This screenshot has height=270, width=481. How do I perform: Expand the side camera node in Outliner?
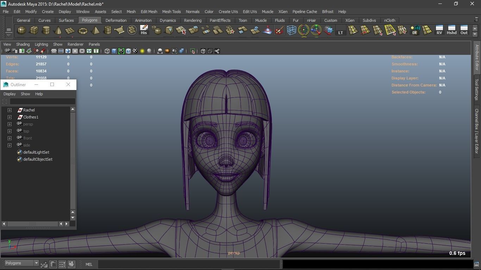pos(10,145)
